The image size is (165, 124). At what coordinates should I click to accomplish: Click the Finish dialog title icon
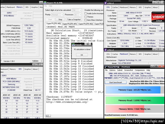(x=73, y=45)
